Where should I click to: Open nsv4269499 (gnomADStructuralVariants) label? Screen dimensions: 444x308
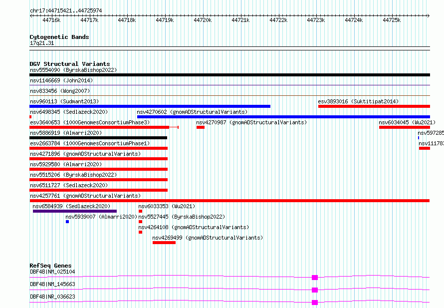click(x=208, y=238)
